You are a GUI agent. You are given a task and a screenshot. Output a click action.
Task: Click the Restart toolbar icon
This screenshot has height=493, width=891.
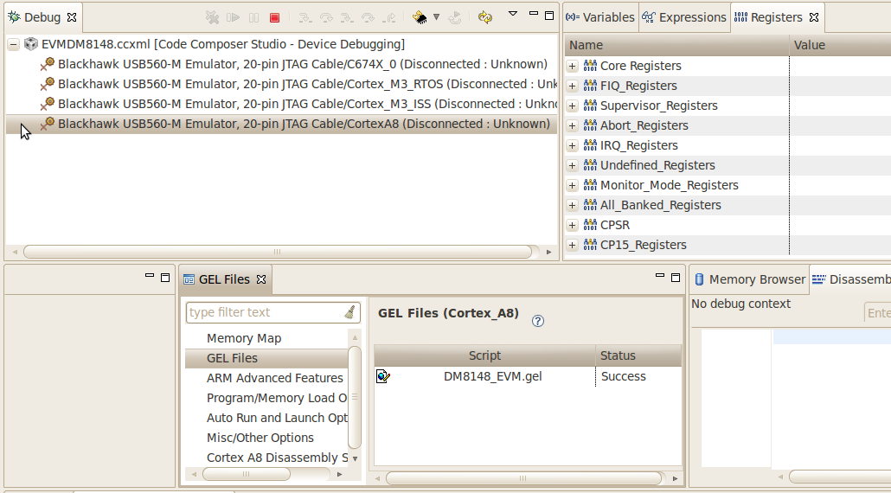pos(455,17)
